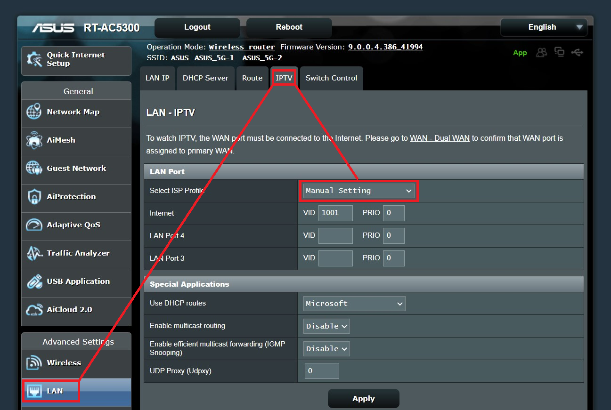This screenshot has width=611, height=410.
Task: Click the Apply button
Action: coord(364,399)
